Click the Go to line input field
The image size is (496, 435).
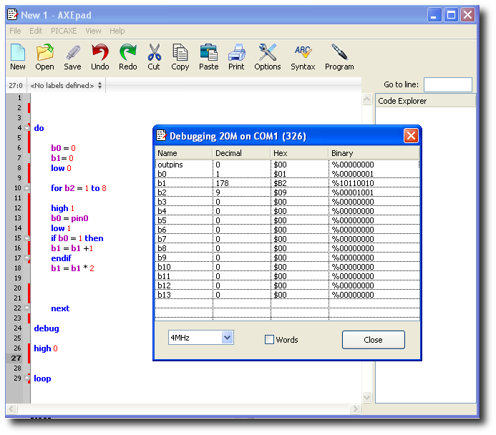[x=447, y=84]
